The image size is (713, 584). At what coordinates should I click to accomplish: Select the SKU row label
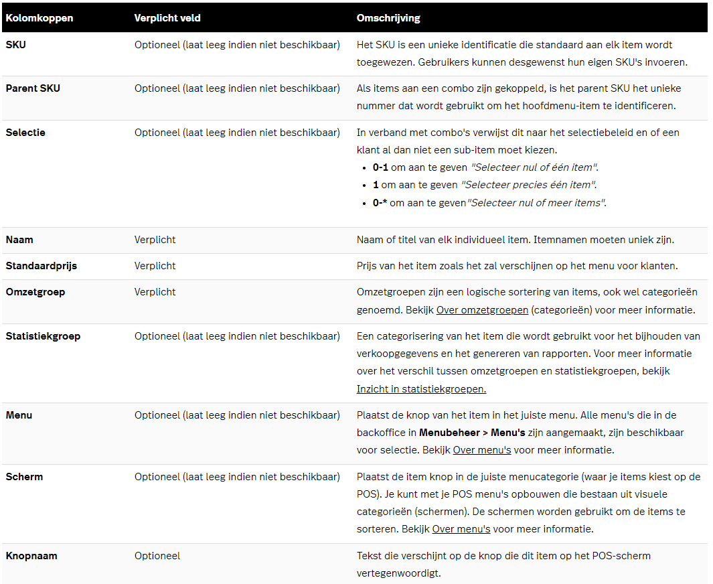click(x=16, y=45)
